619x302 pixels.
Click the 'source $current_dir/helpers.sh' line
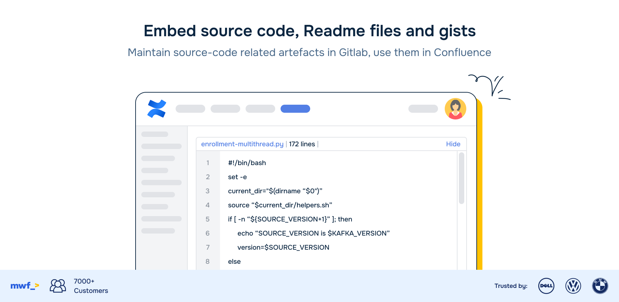pyautogui.click(x=280, y=205)
